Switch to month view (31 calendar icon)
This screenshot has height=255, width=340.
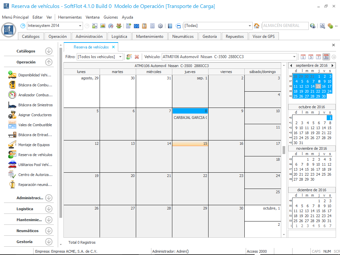click(x=326, y=57)
